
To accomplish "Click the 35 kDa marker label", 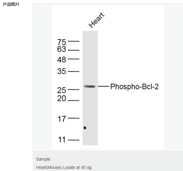I will click(x=62, y=71).
